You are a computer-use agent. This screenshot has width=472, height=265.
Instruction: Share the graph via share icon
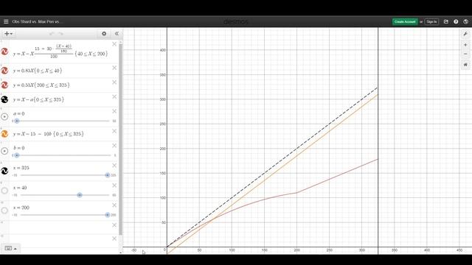pyautogui.click(x=446, y=21)
